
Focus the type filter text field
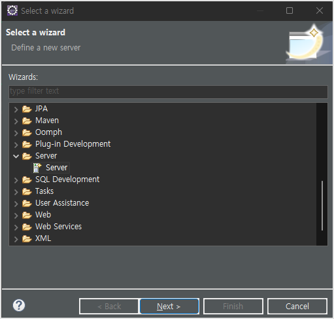click(168, 92)
